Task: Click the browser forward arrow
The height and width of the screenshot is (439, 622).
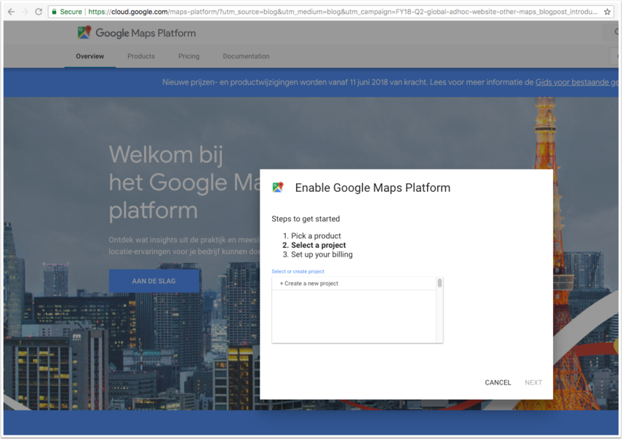Action: tap(25, 12)
